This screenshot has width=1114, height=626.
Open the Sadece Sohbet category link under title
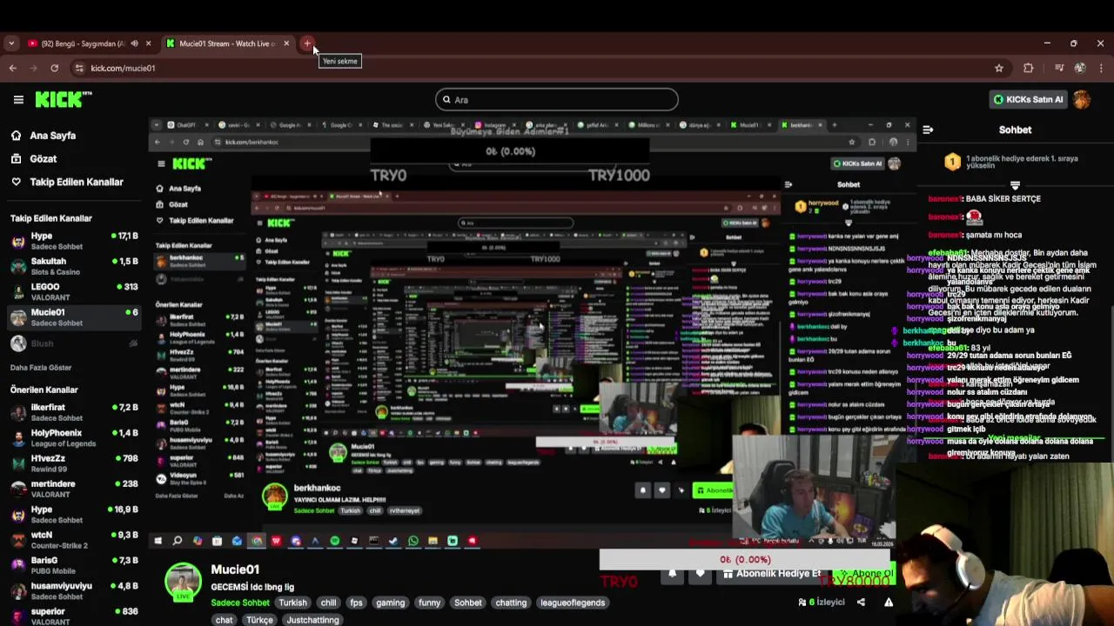[240, 603]
